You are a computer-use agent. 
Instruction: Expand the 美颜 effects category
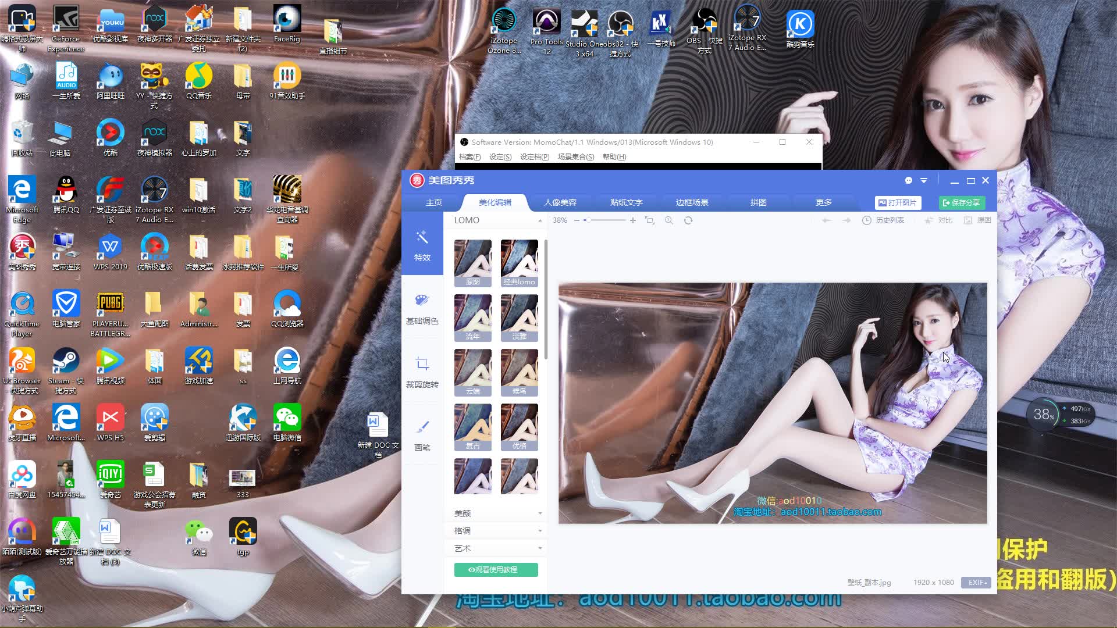coord(497,513)
